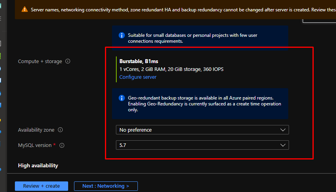Click the MySQL version info icon
This screenshot has width=336, height=192.
tap(62, 145)
